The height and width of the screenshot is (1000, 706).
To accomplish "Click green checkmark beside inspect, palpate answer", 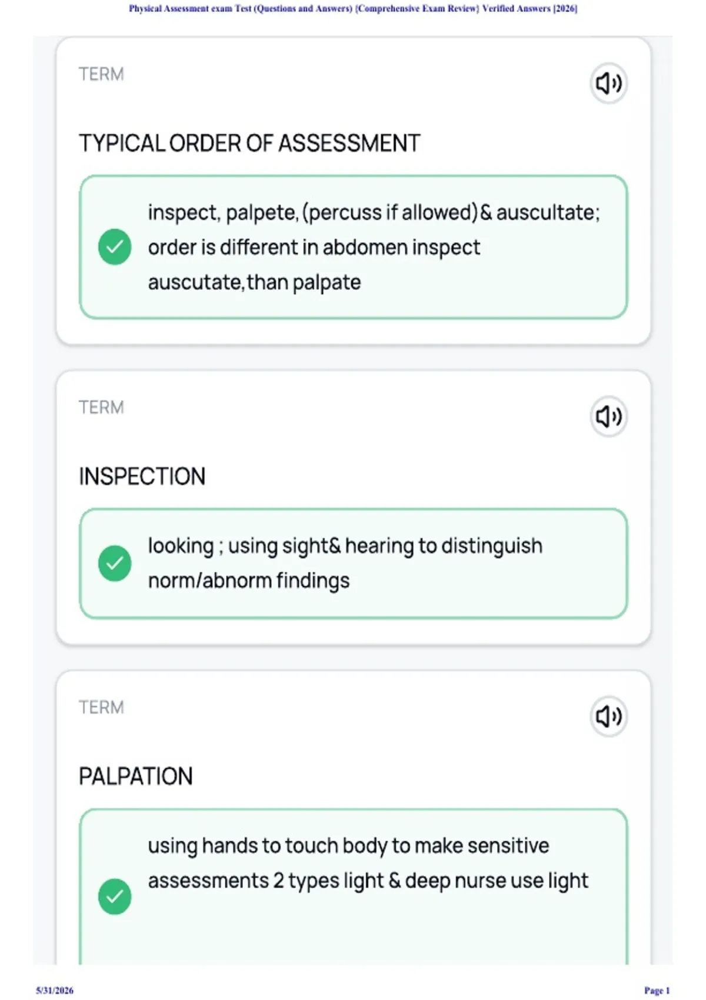I will (115, 246).
